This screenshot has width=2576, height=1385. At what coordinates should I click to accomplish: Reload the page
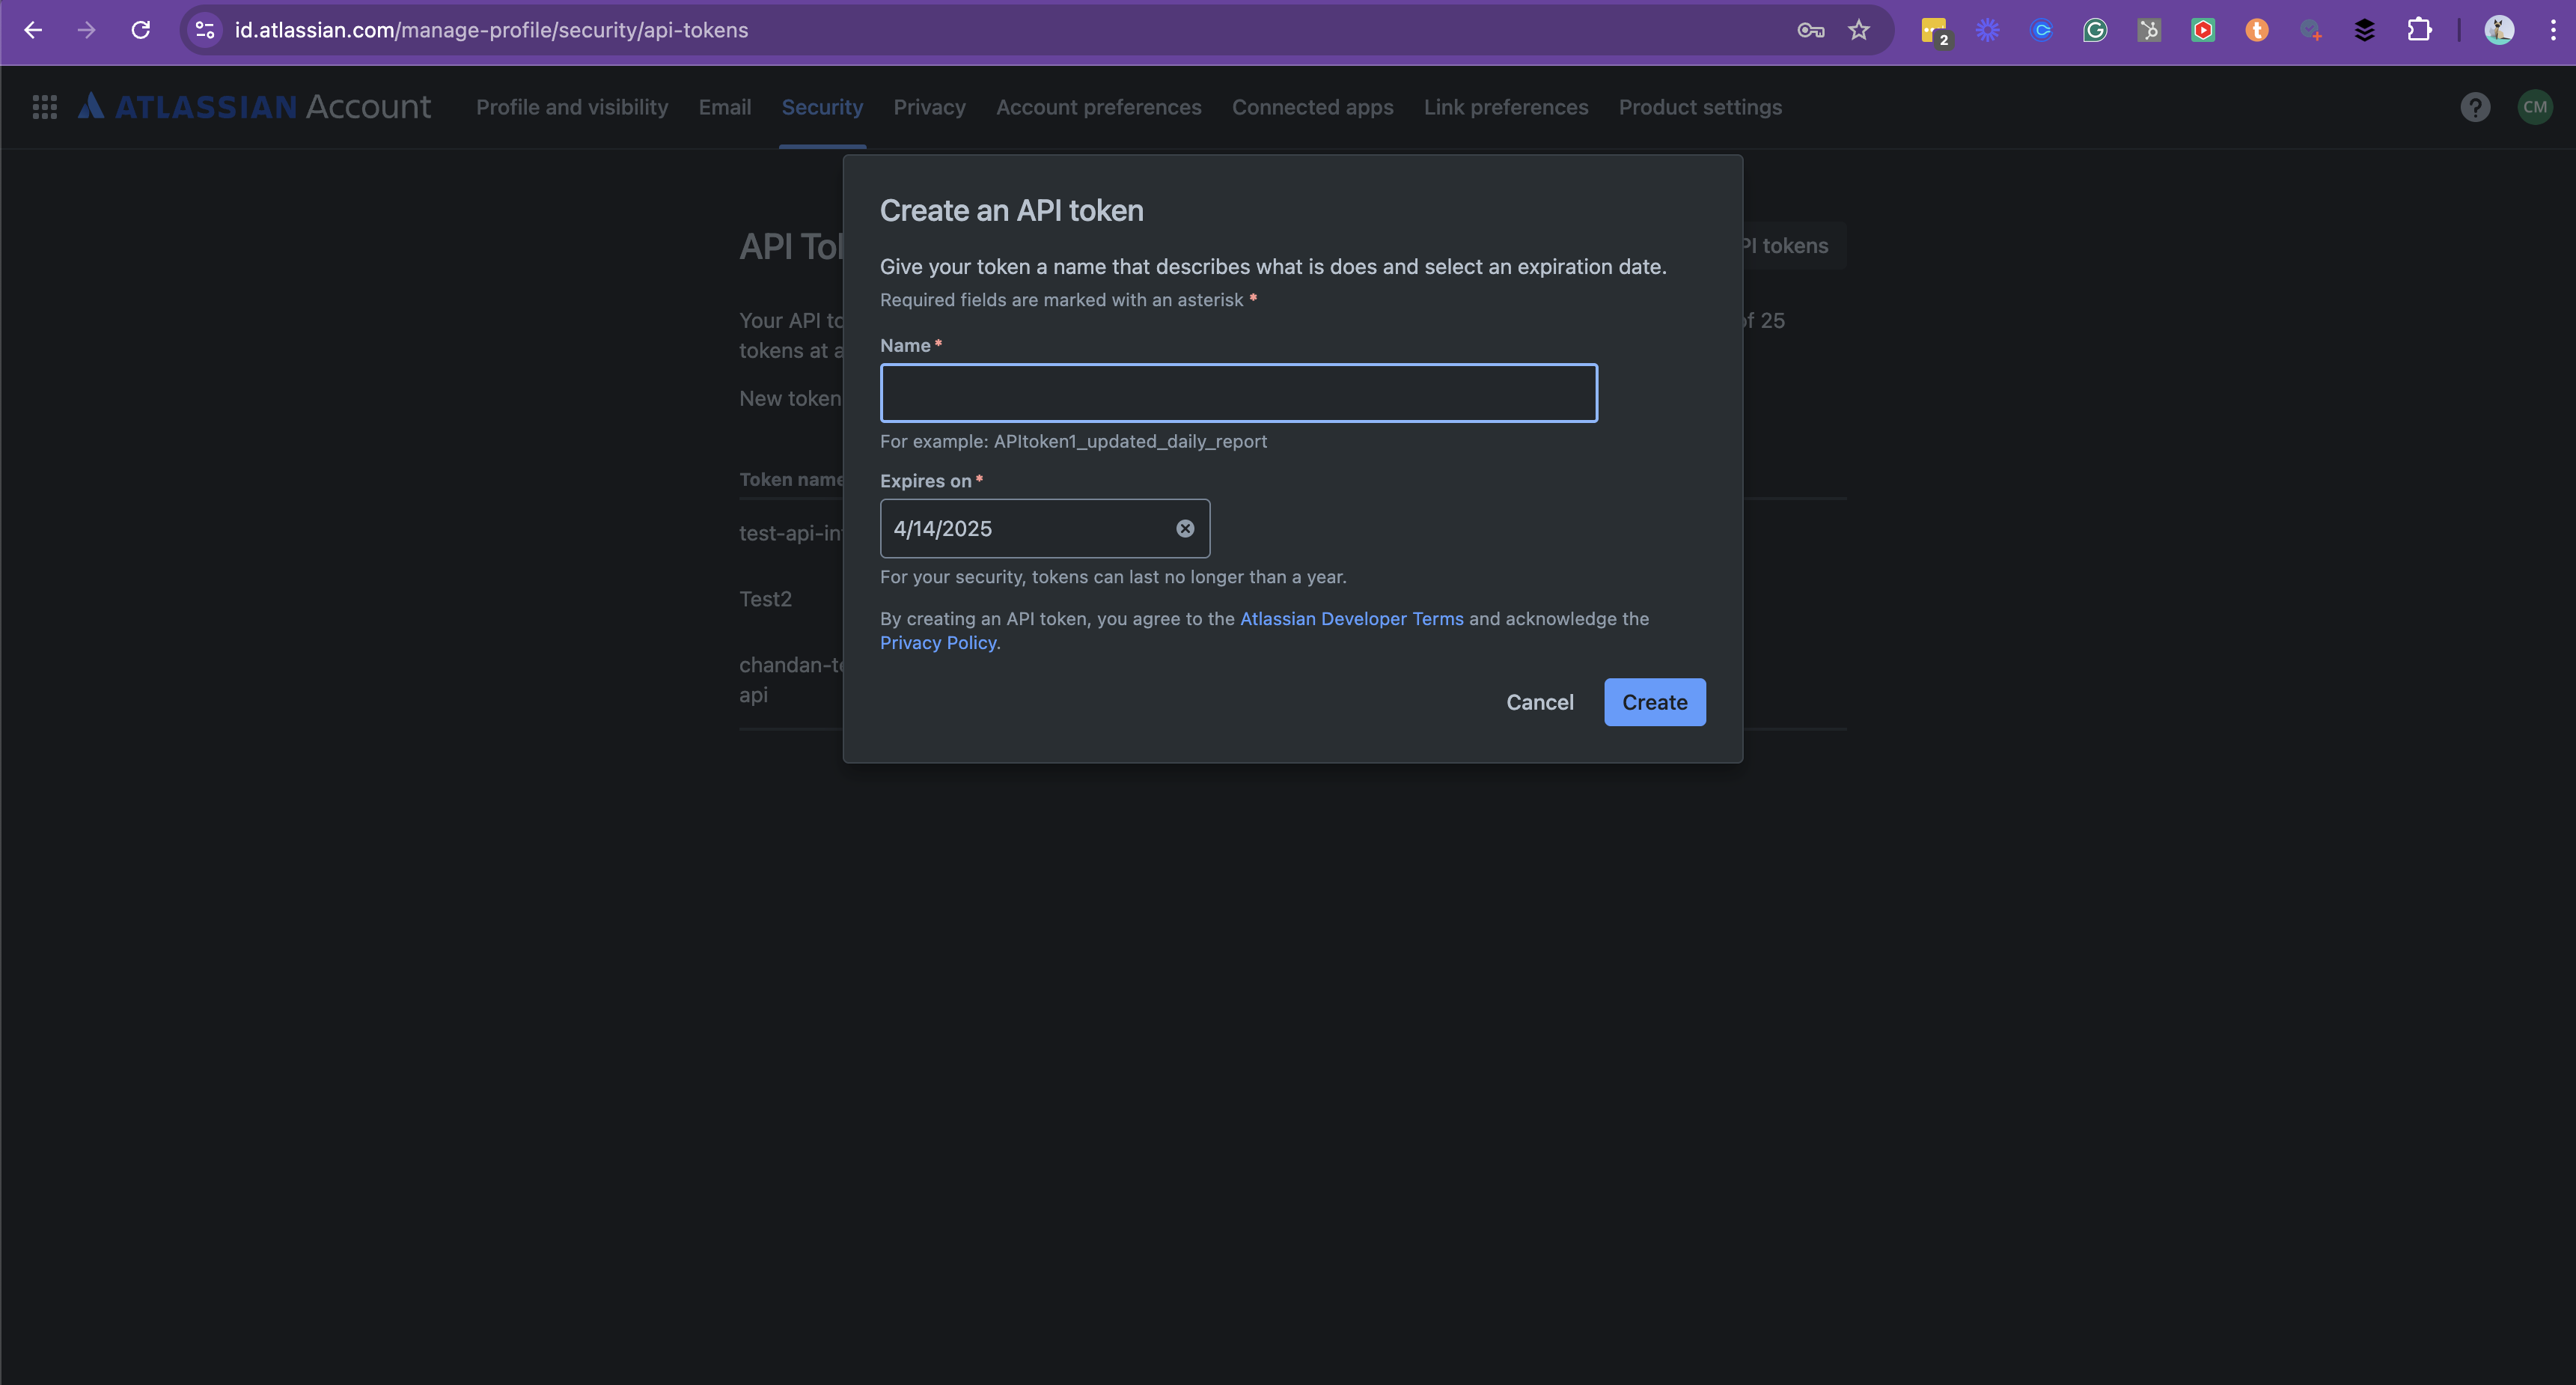[141, 30]
